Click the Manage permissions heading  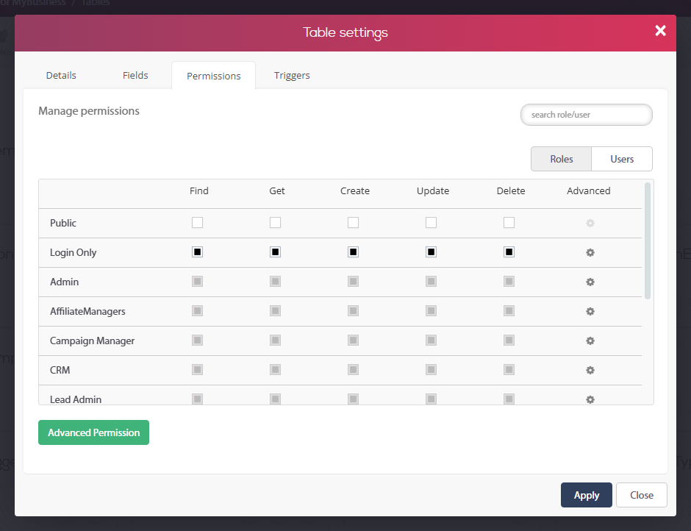coord(89,111)
